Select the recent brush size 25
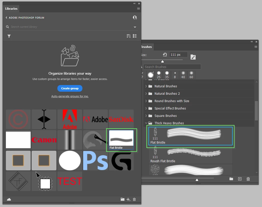The width and height of the screenshot is (262, 207). coord(159,75)
